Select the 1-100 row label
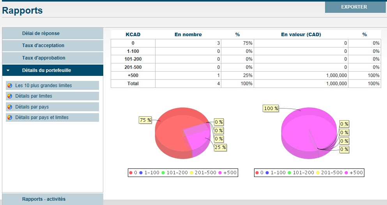 click(133, 51)
